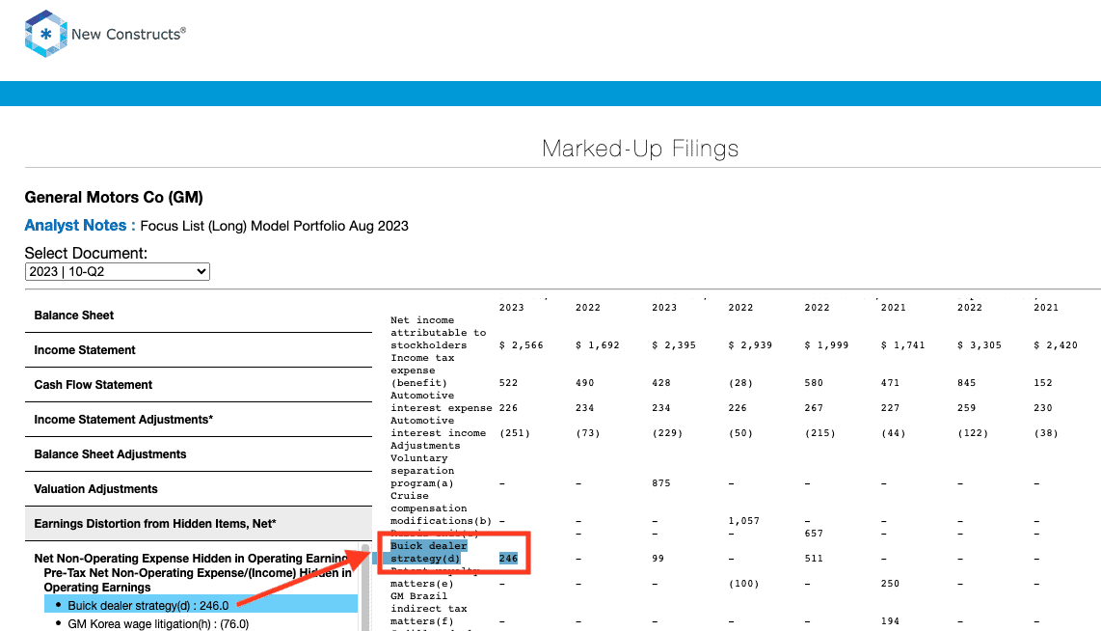Viewport: 1101px width, 631px height.
Task: Click the 1,057 Cruise compensation value
Action: tap(743, 521)
